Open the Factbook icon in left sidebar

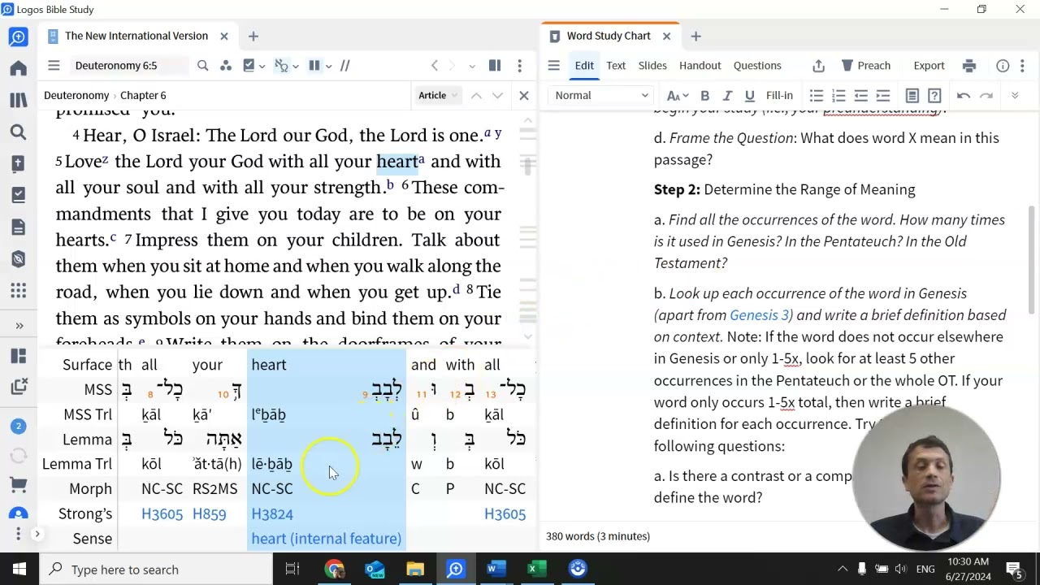tap(18, 164)
